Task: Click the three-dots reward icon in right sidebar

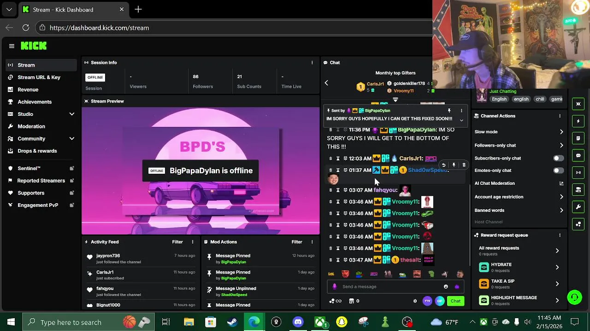Action: 578,224
